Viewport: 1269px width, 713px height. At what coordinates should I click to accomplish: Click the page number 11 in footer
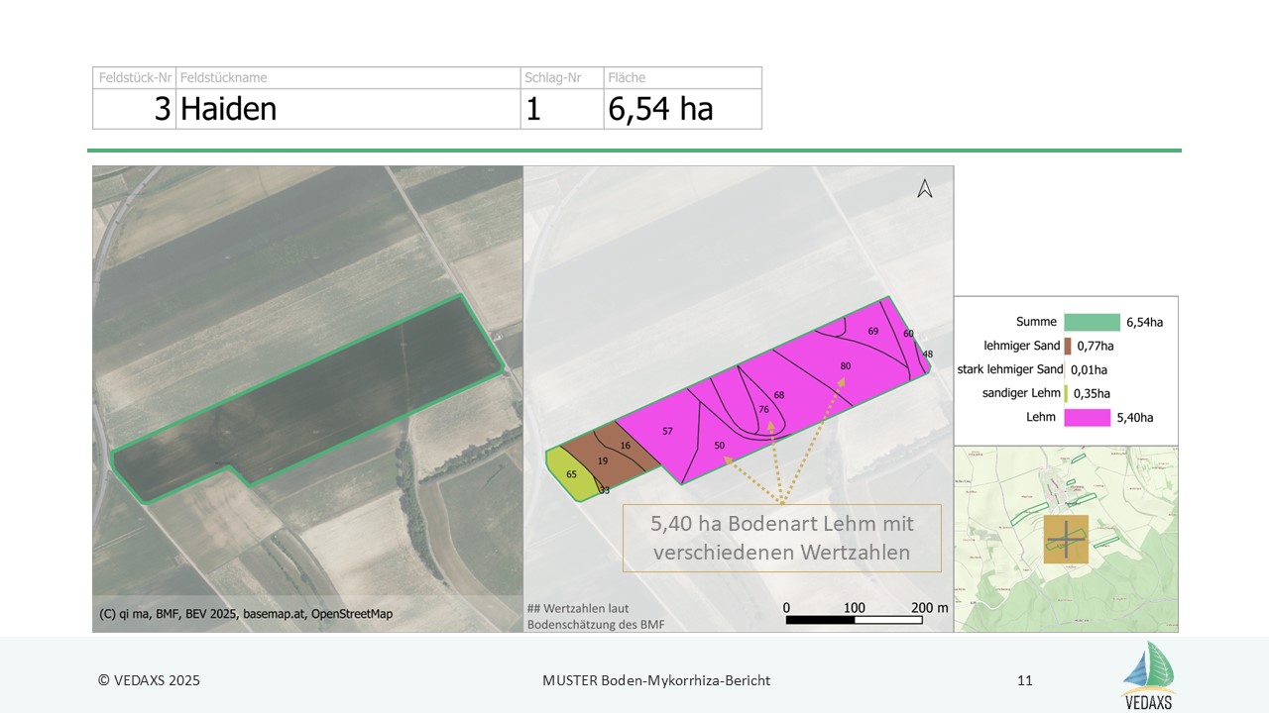tap(1024, 680)
